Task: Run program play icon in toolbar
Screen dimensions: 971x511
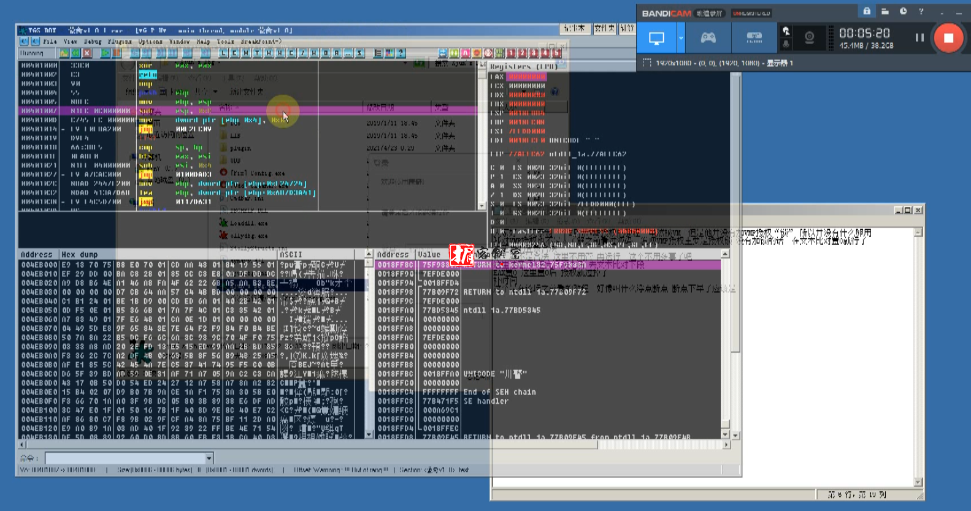Action: pos(105,53)
